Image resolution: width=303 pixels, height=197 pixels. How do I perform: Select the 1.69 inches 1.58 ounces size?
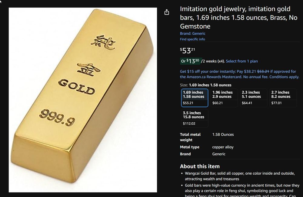(x=195, y=98)
